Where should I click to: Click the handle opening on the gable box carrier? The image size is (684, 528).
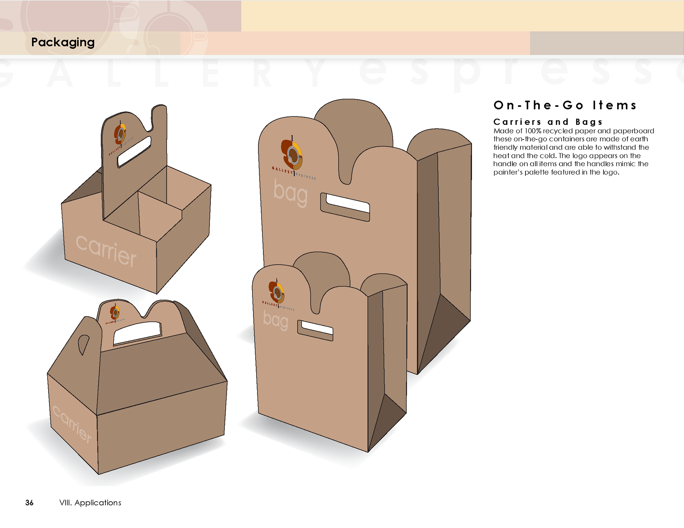137,333
